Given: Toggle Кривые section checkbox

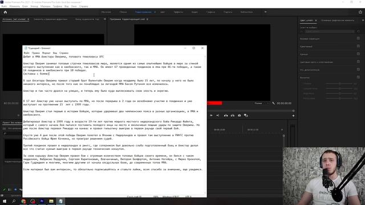Looking at the screenshot, I should coord(358,54).
